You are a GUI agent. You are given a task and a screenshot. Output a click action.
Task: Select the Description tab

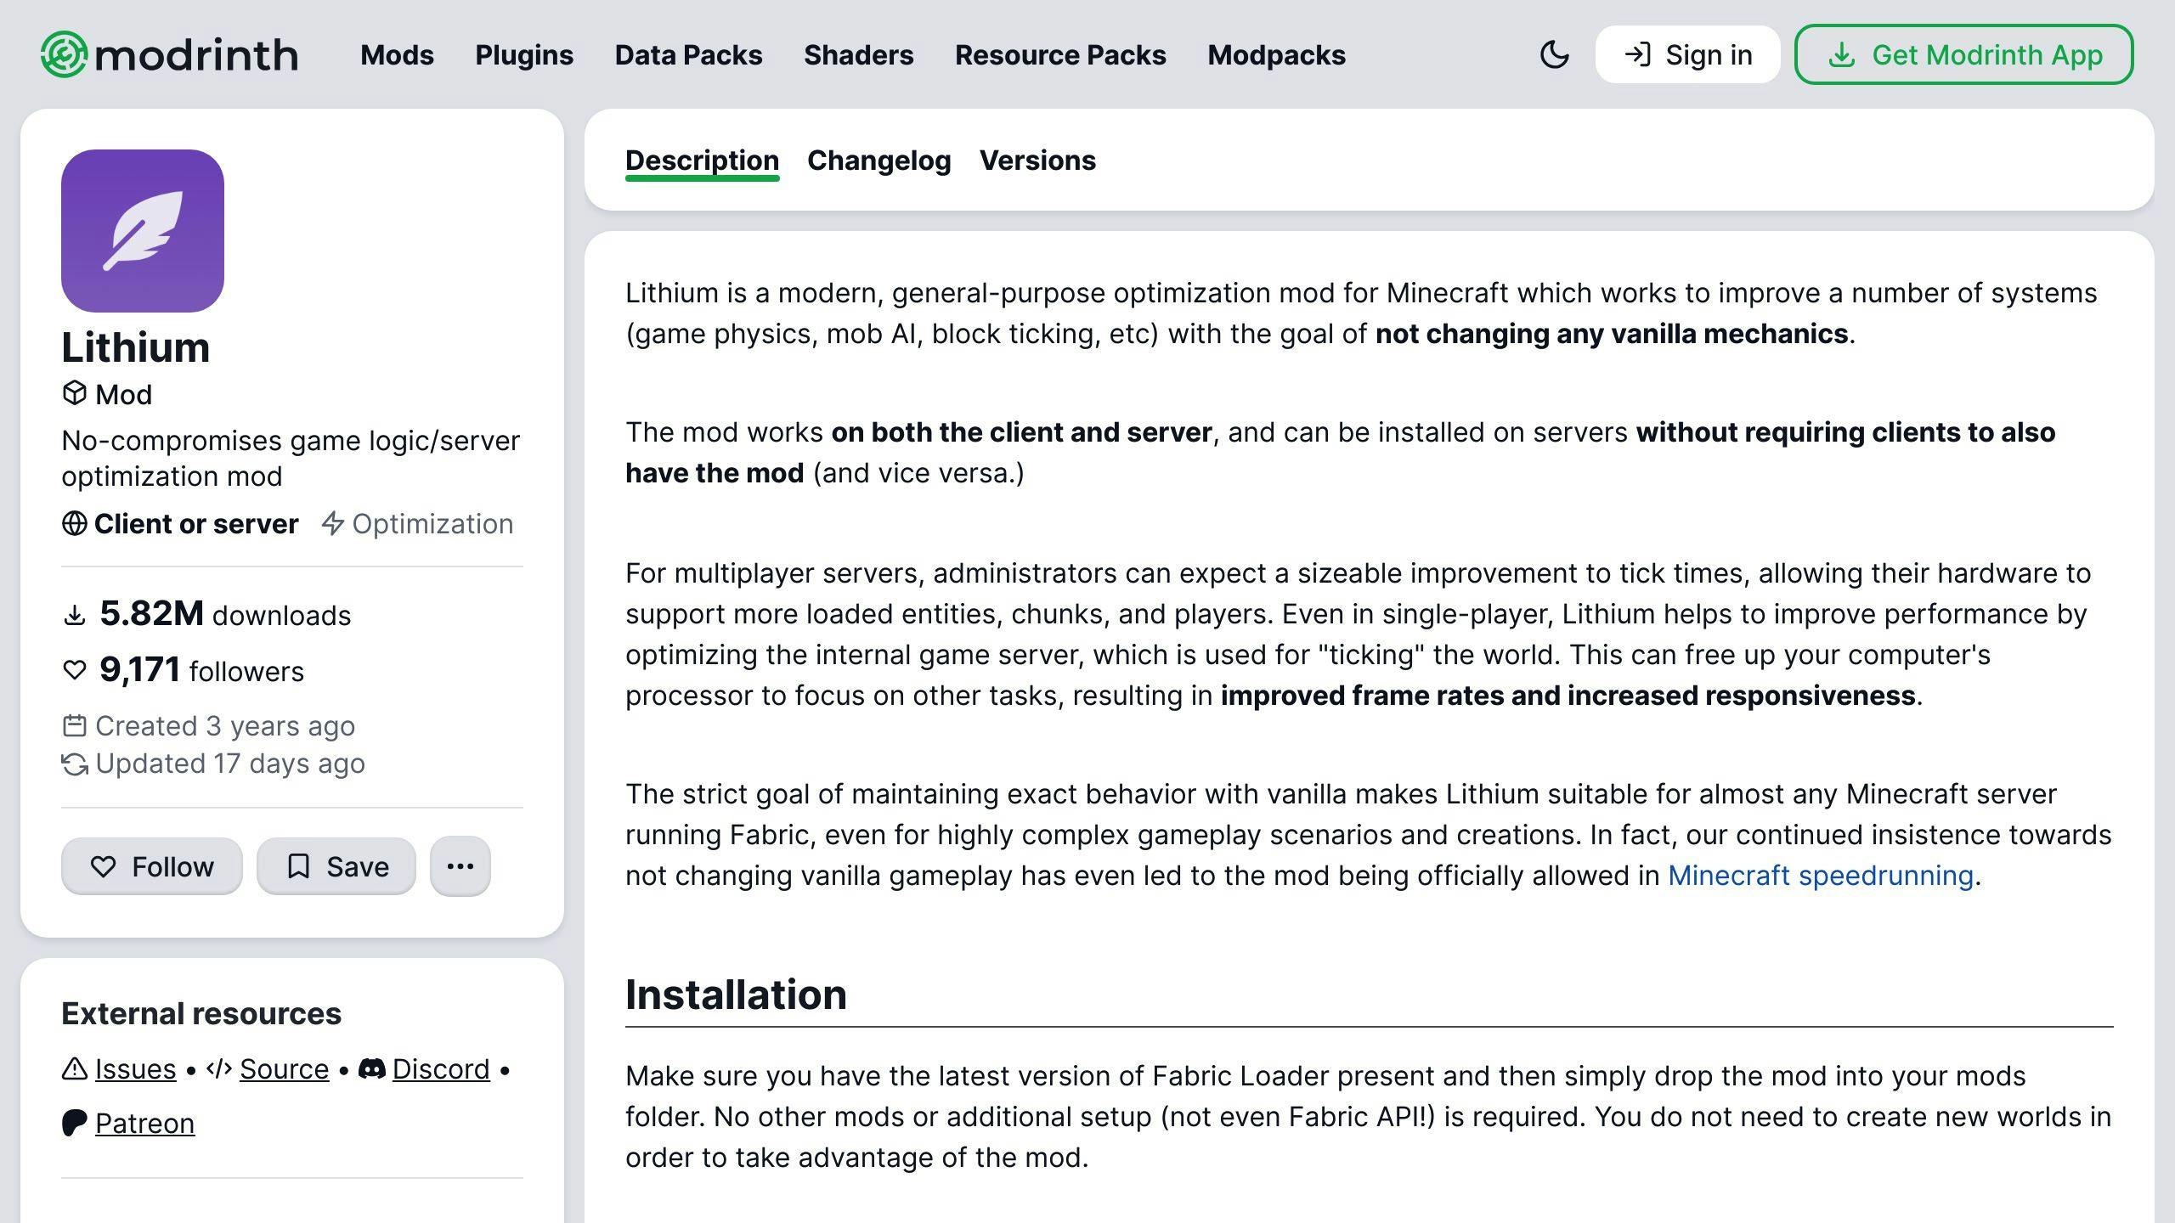(702, 161)
